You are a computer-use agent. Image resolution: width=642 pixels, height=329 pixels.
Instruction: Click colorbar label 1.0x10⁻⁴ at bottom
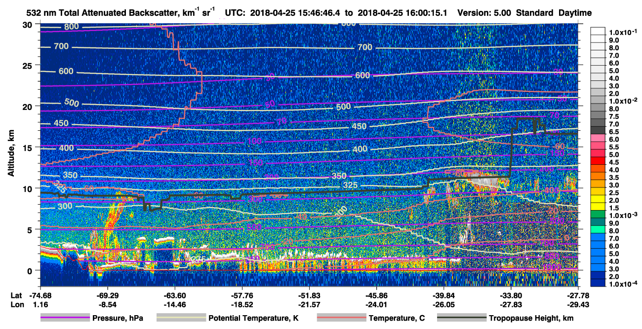pyautogui.click(x=623, y=284)
